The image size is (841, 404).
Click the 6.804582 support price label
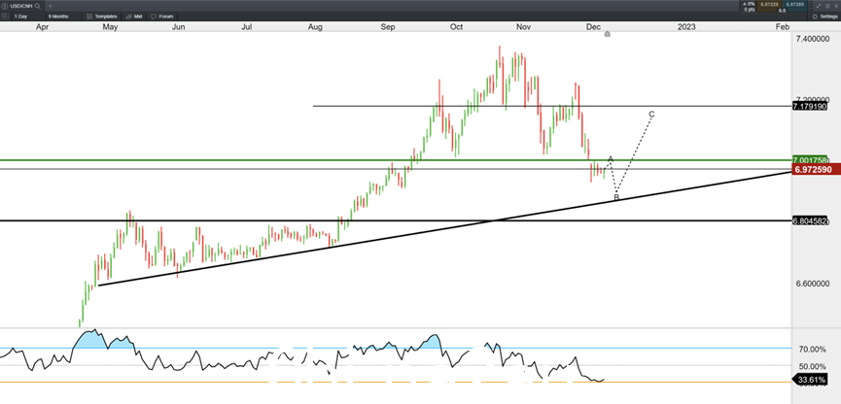pyautogui.click(x=810, y=220)
